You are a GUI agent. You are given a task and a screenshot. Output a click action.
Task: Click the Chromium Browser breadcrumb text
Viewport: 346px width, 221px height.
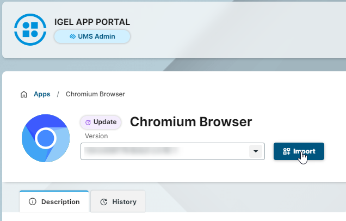(x=95, y=94)
